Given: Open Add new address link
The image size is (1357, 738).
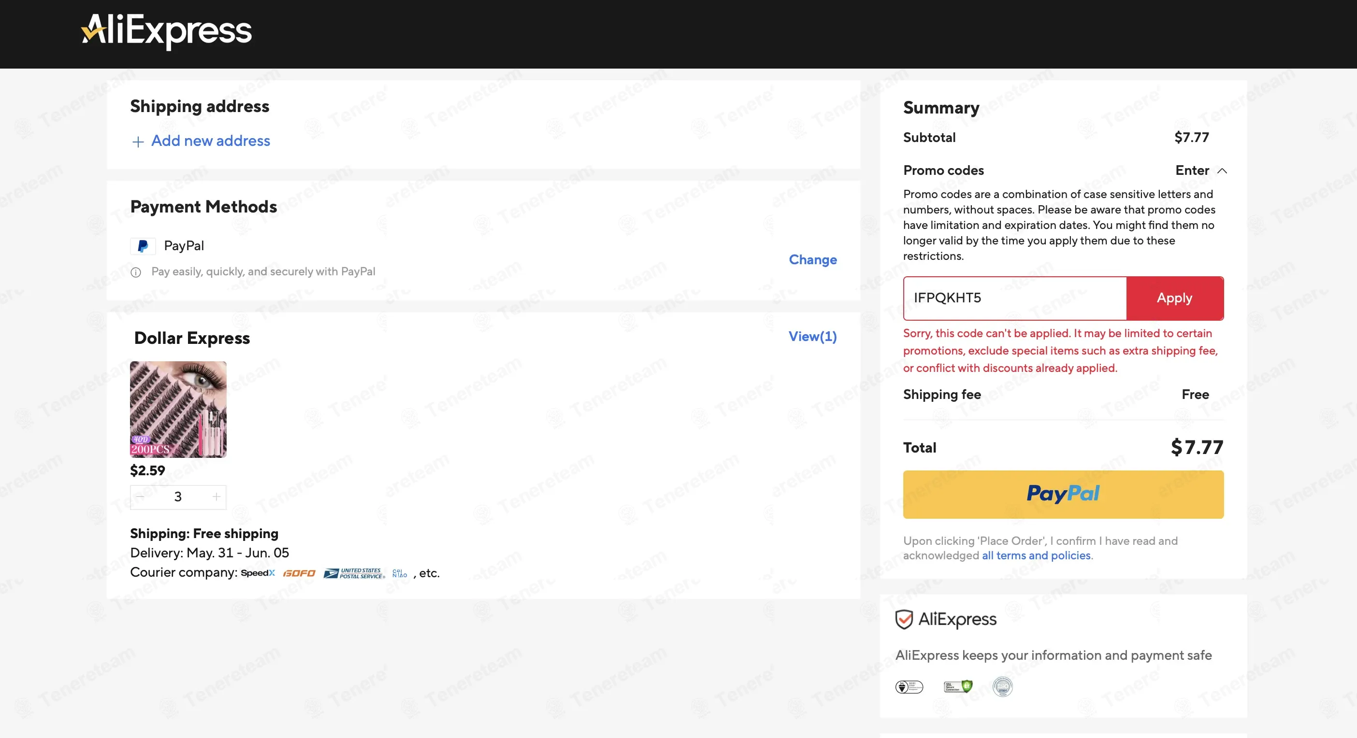Looking at the screenshot, I should coord(211,141).
